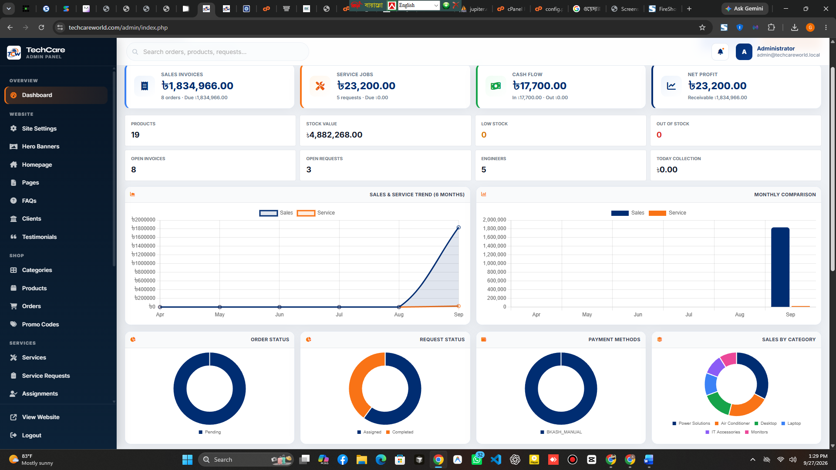Go to Site Settings in sidebar
Viewport: 836px width, 470px height.
click(x=56, y=128)
